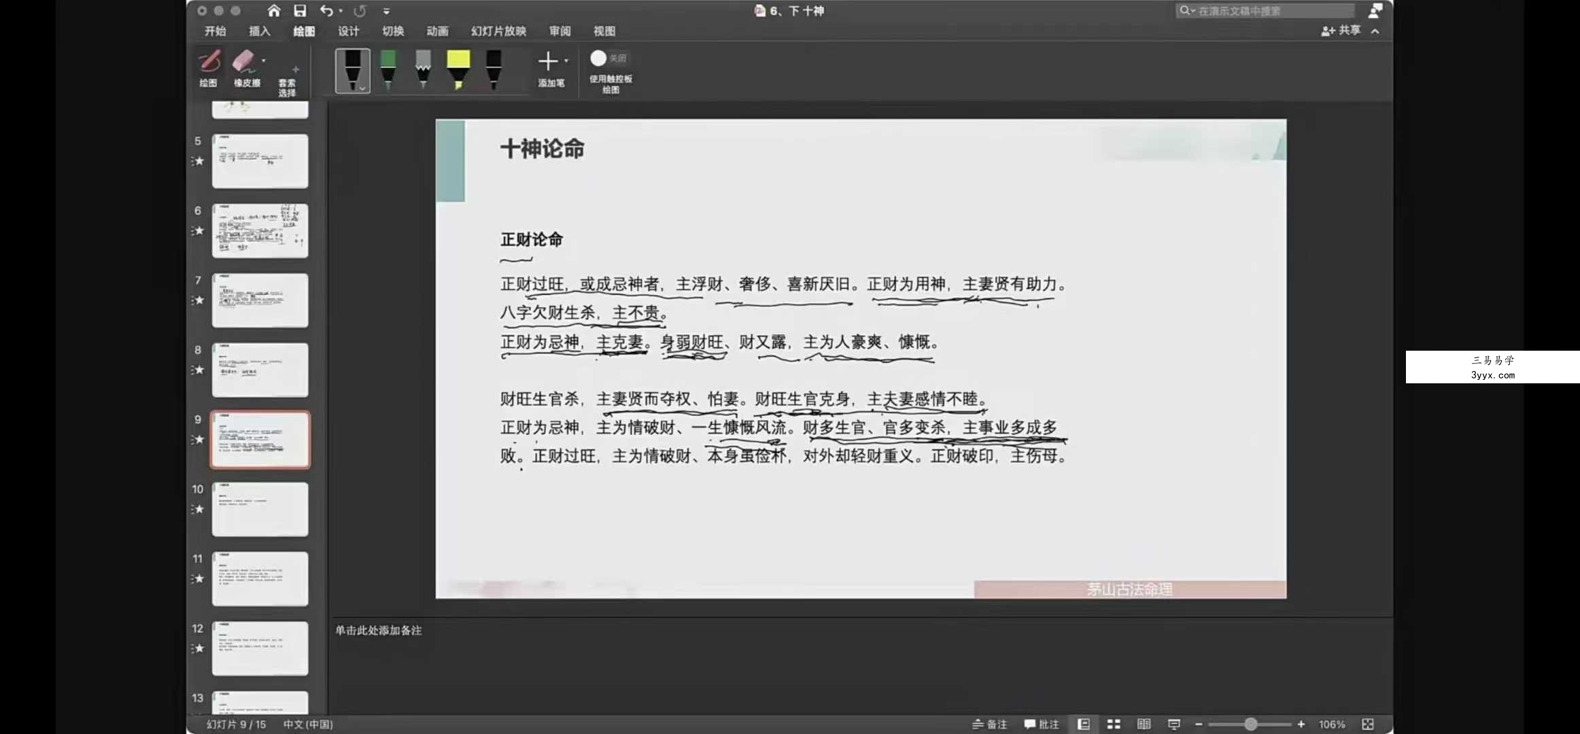The width and height of the screenshot is (1580, 734).
Task: Select the black pen
Action: 352,69
